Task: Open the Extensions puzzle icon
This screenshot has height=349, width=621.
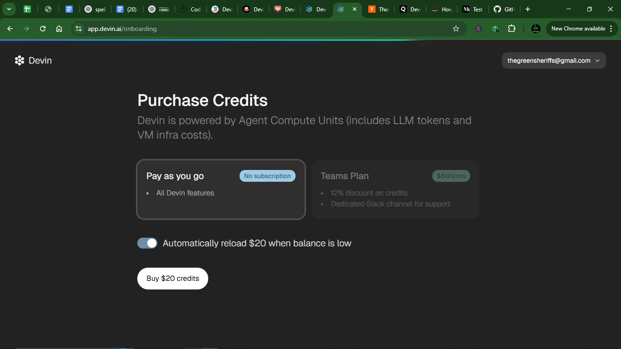Action: pos(511,29)
